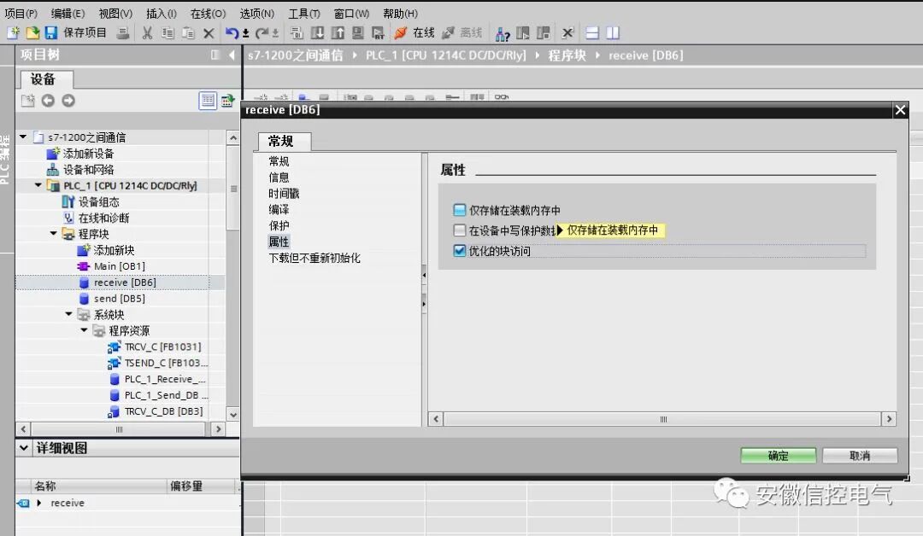Click the Redo arrow icon

[262, 33]
